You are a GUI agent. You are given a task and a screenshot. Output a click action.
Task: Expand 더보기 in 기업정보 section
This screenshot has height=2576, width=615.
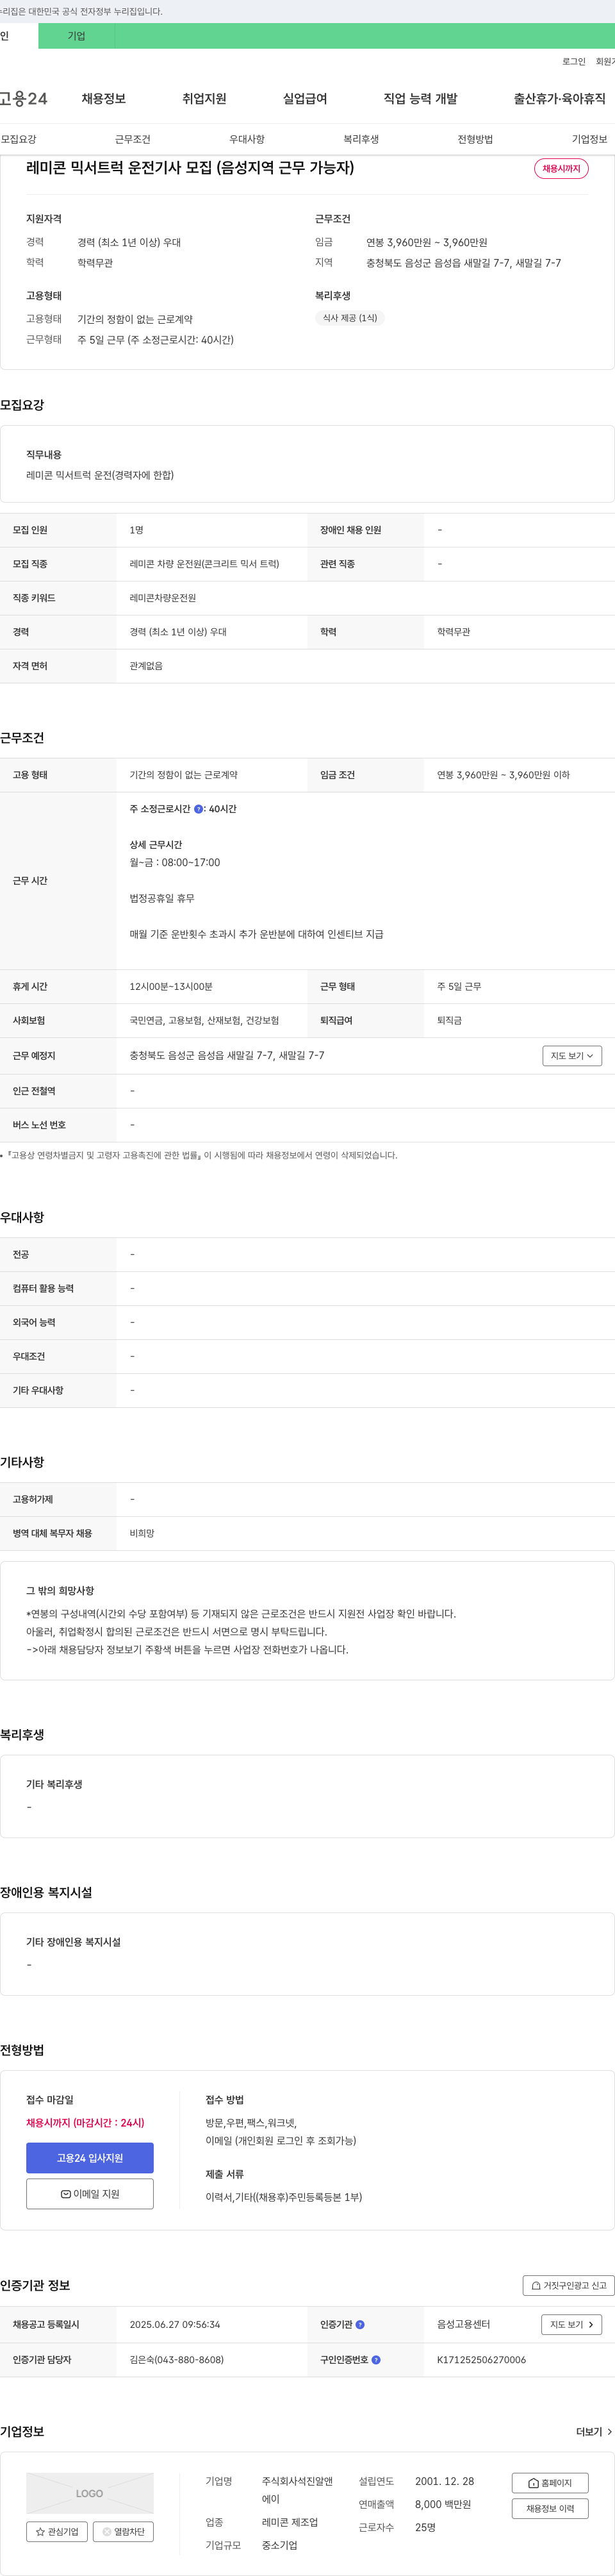594,2431
